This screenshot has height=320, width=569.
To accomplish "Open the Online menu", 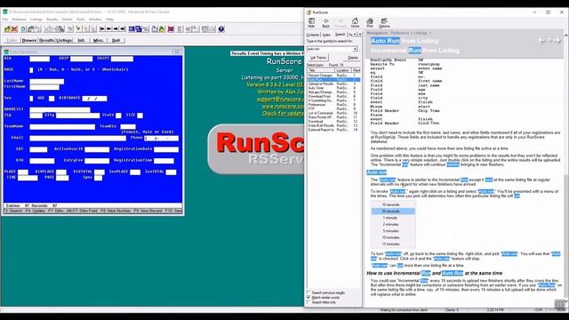I will coord(67,20).
